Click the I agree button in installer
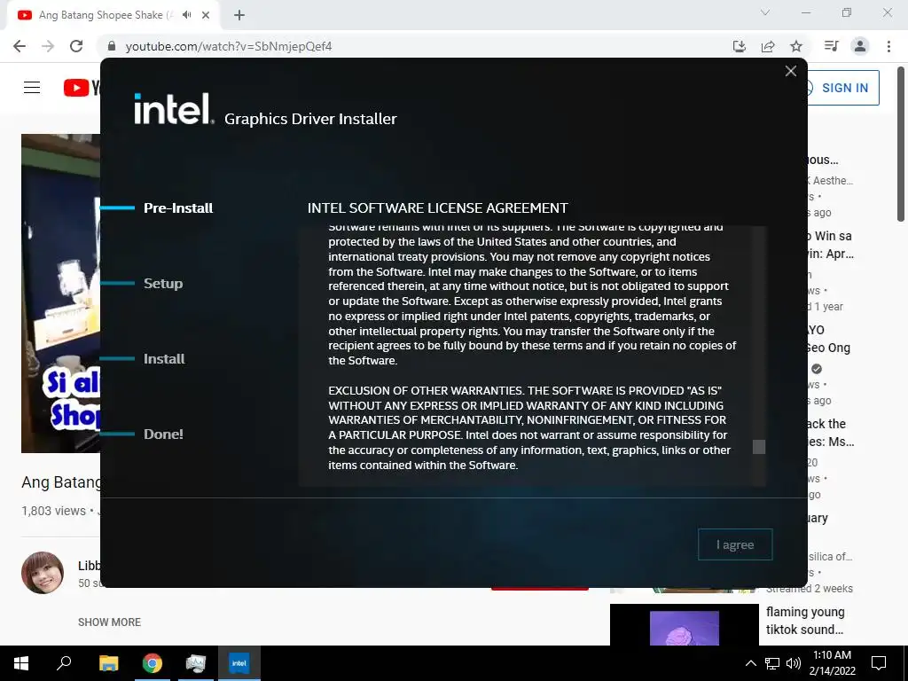The width and height of the screenshot is (908, 681). point(735,544)
